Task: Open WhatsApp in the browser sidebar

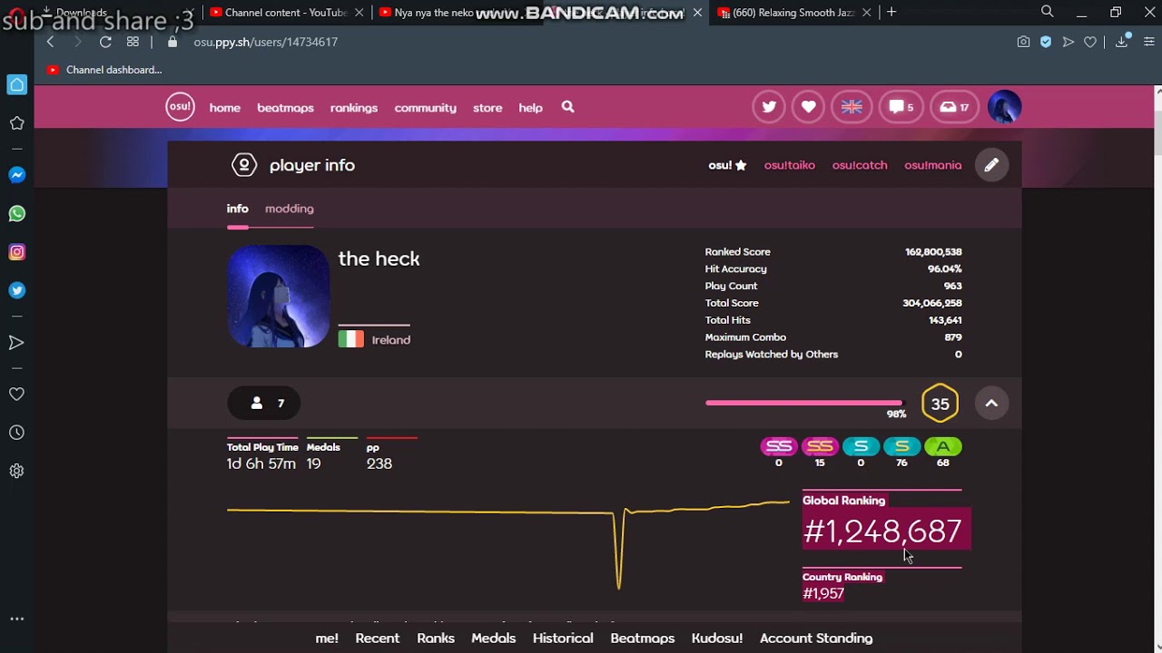Action: pos(17,214)
